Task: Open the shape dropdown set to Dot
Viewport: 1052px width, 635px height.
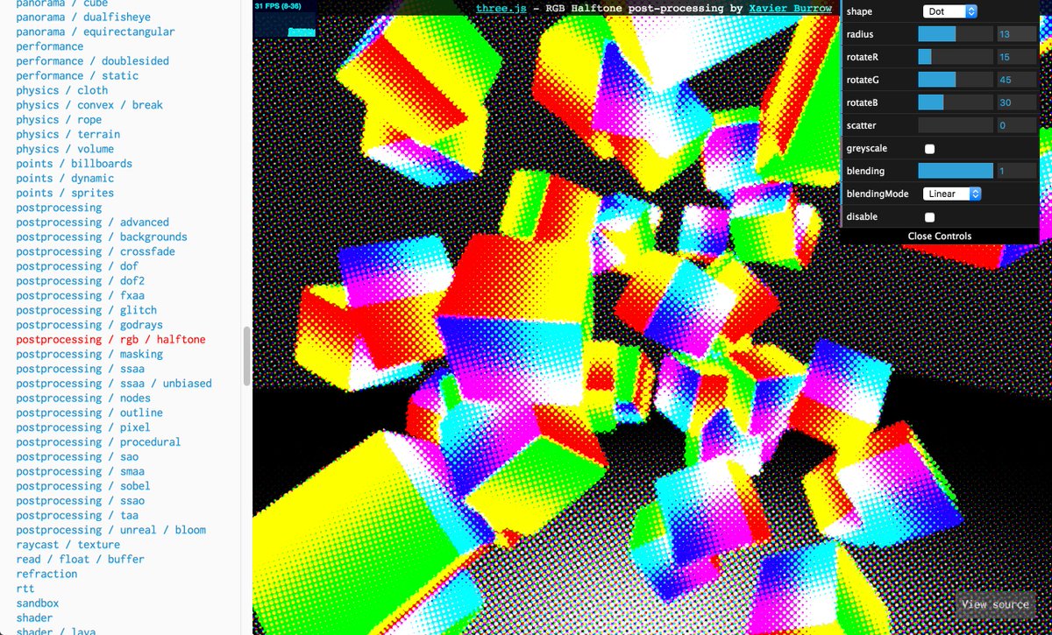Action: tap(949, 12)
